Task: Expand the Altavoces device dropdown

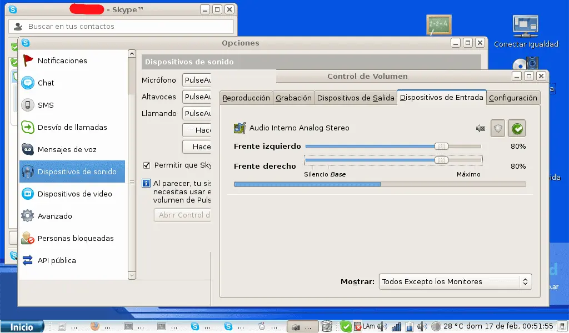Action: pyautogui.click(x=197, y=97)
